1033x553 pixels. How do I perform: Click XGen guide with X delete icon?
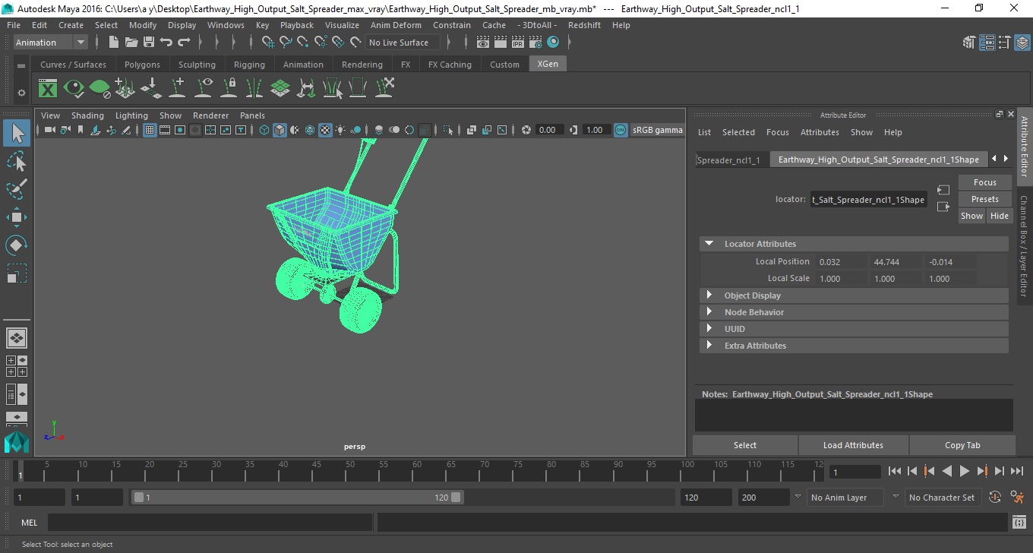384,89
